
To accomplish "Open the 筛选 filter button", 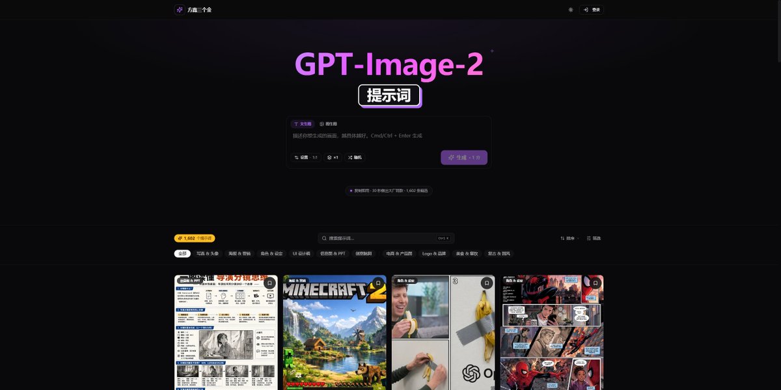I will coord(594,239).
